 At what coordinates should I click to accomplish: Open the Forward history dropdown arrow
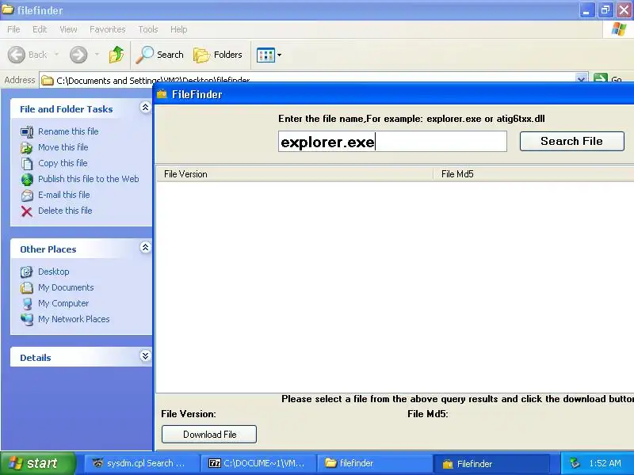coord(97,55)
